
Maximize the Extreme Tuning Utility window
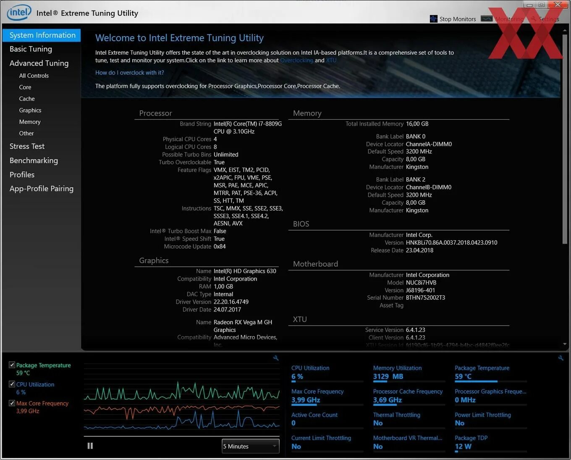542,5
